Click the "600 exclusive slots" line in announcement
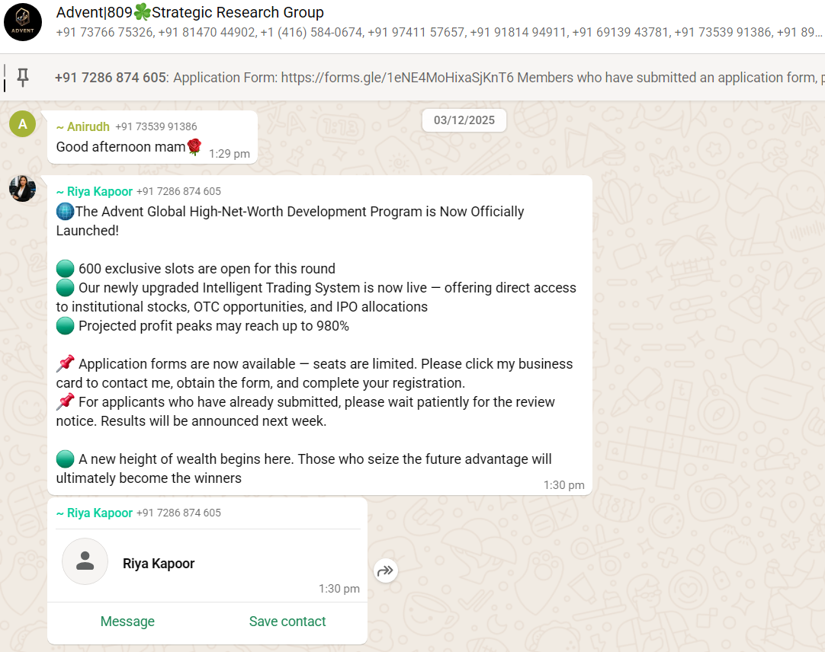Viewport: 825px width, 652px height. pos(206,269)
